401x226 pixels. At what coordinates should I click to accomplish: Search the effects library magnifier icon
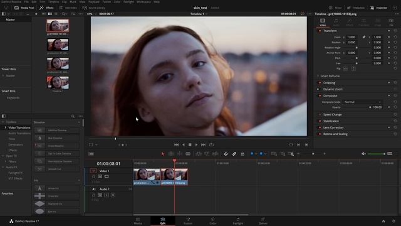pos(73,116)
